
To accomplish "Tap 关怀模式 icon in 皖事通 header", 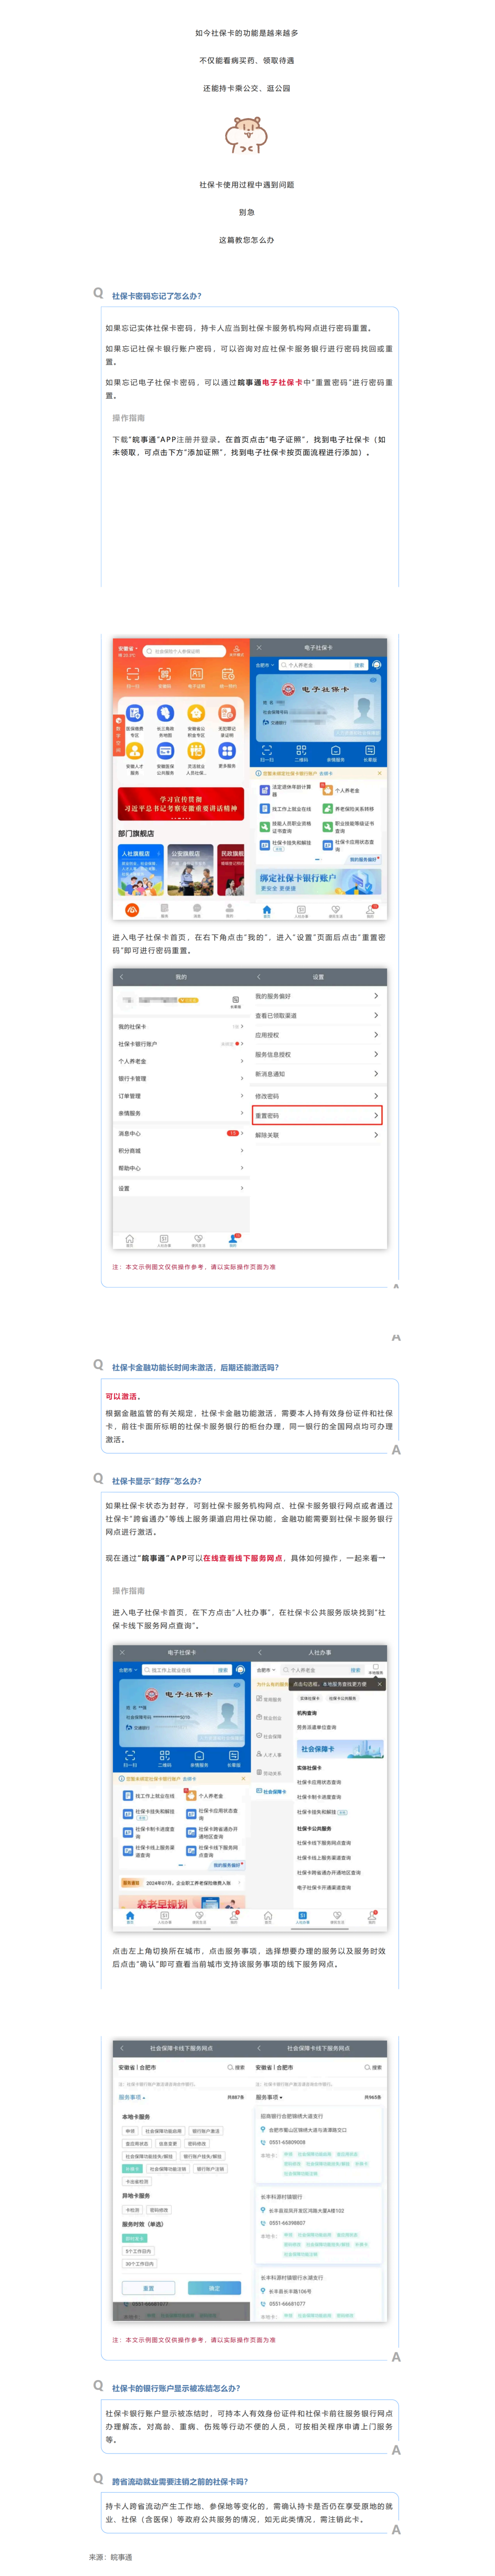I will point(237,651).
